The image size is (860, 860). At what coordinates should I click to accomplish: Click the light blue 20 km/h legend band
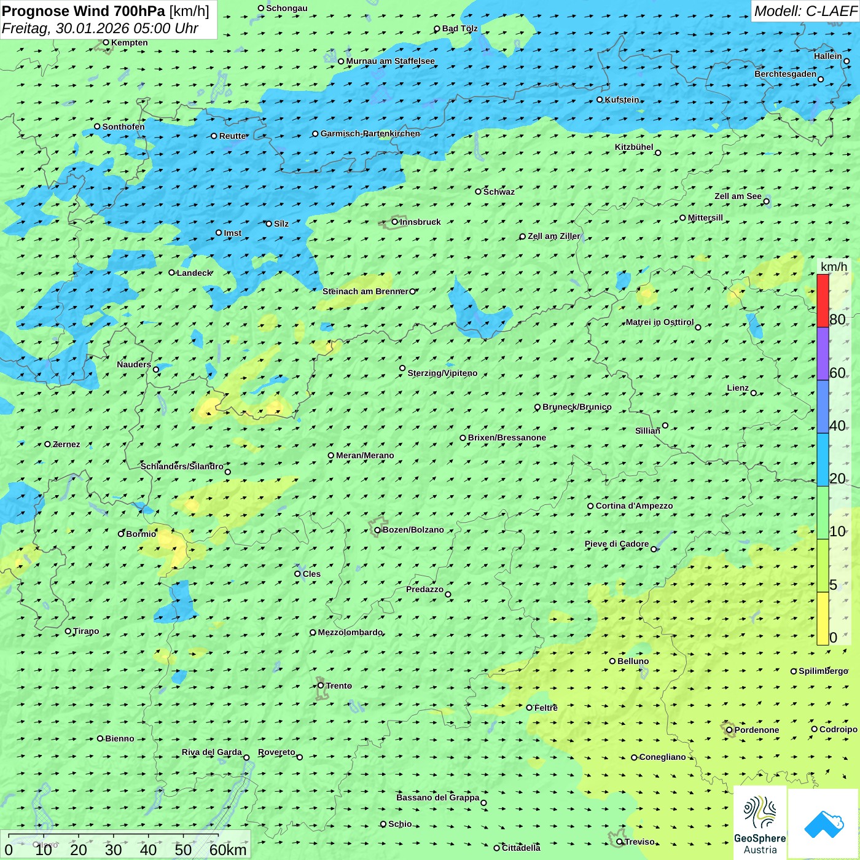[823, 459]
